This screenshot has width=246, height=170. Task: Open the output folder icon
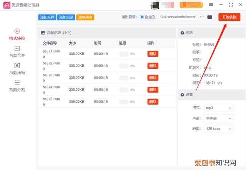click(209, 17)
